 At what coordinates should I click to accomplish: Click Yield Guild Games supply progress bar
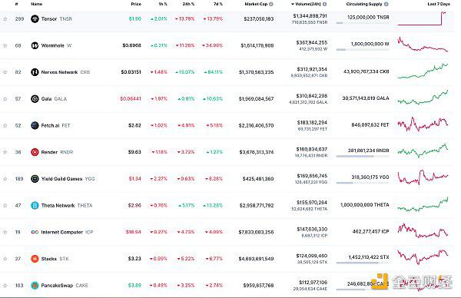pos(363,183)
